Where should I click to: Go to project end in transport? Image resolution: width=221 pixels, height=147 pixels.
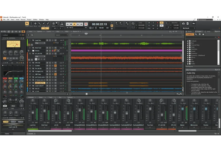[86, 28]
